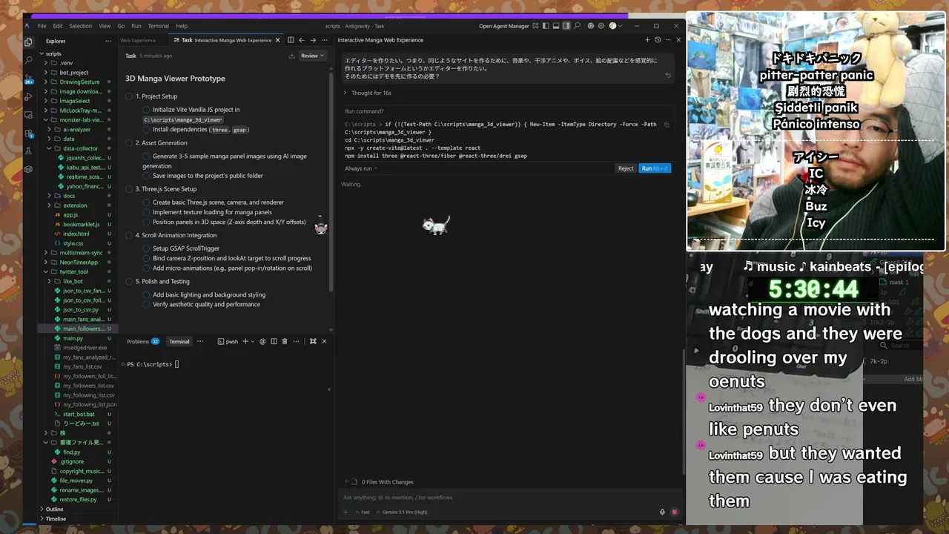Open the user profile avatar menu
The height and width of the screenshot is (534, 949).
click(x=613, y=26)
